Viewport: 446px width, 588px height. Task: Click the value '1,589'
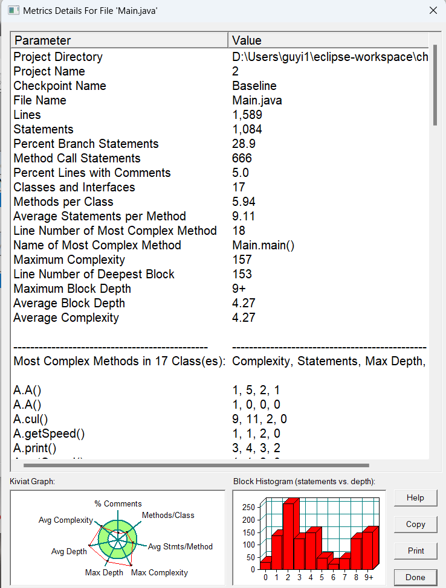coord(247,115)
